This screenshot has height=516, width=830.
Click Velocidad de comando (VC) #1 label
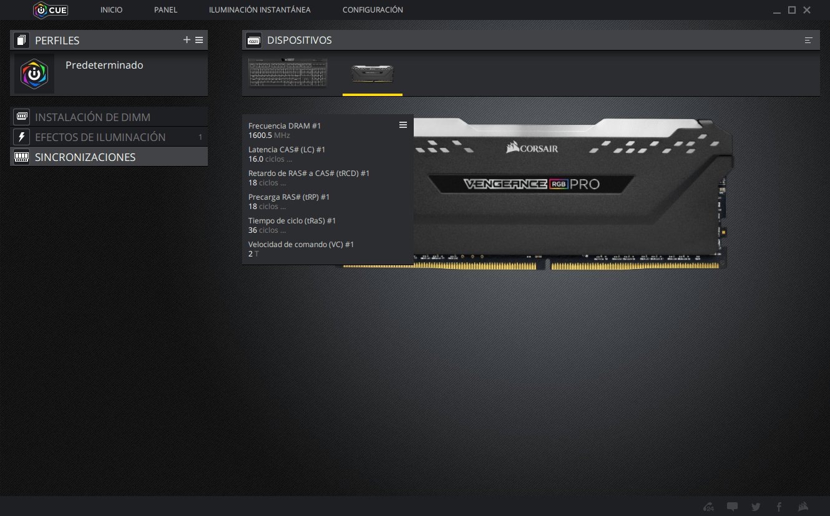point(301,245)
